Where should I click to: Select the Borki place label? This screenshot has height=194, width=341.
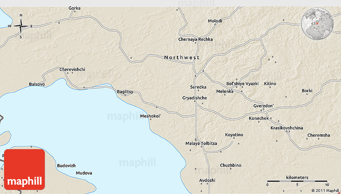tap(307, 91)
